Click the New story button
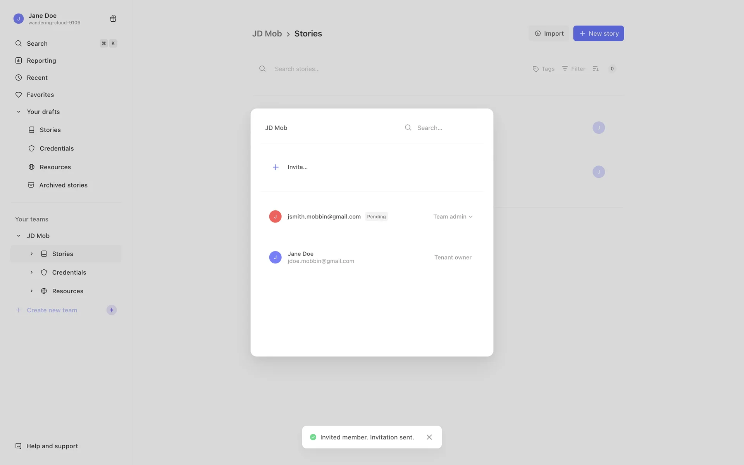This screenshot has height=465, width=744. click(598, 33)
